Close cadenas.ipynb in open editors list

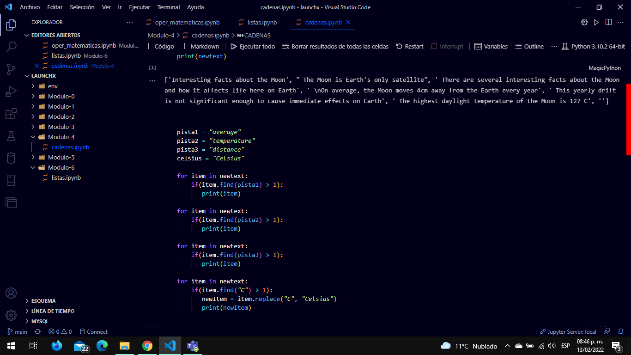tap(37, 66)
